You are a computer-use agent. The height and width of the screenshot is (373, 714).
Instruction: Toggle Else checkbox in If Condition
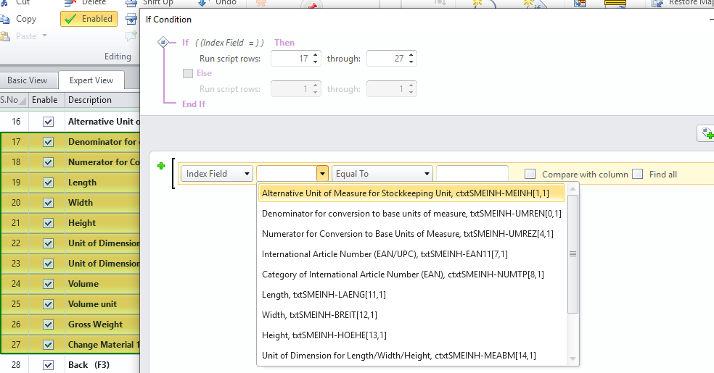188,73
